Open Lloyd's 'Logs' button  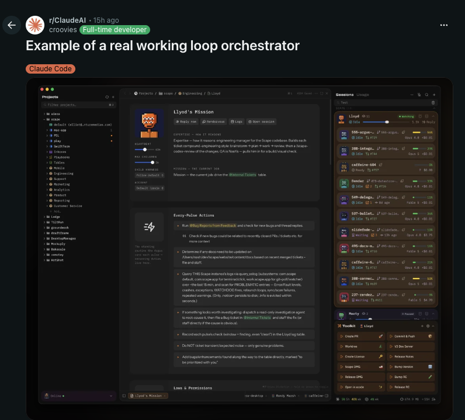tap(237, 122)
